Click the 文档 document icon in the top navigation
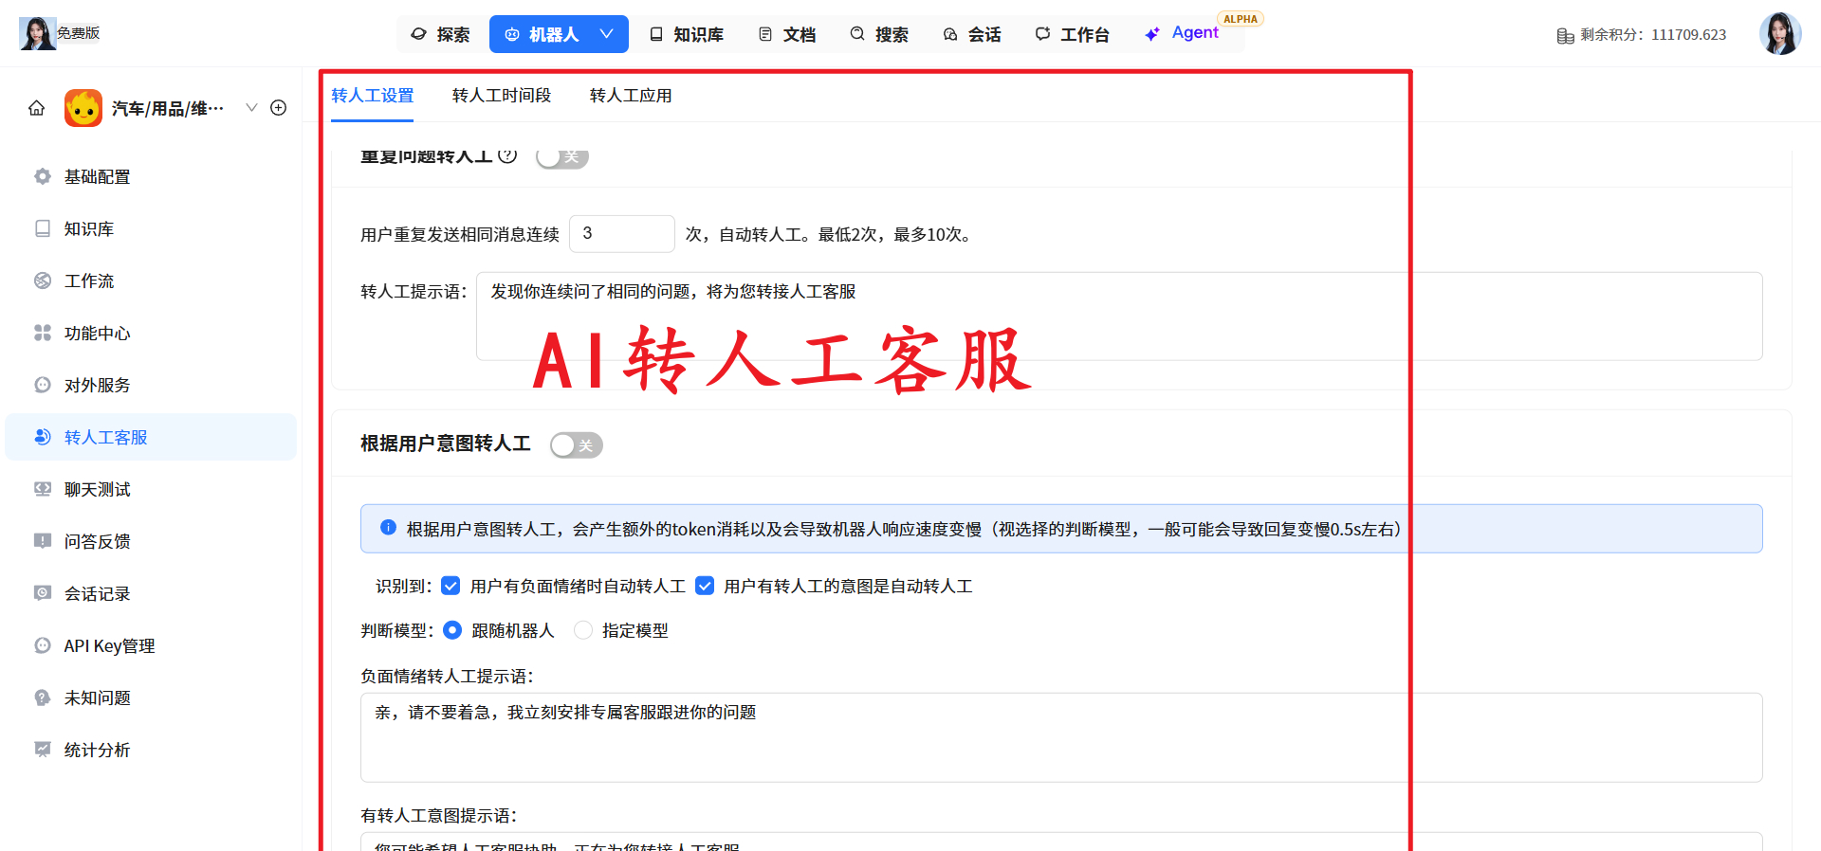 point(765,34)
